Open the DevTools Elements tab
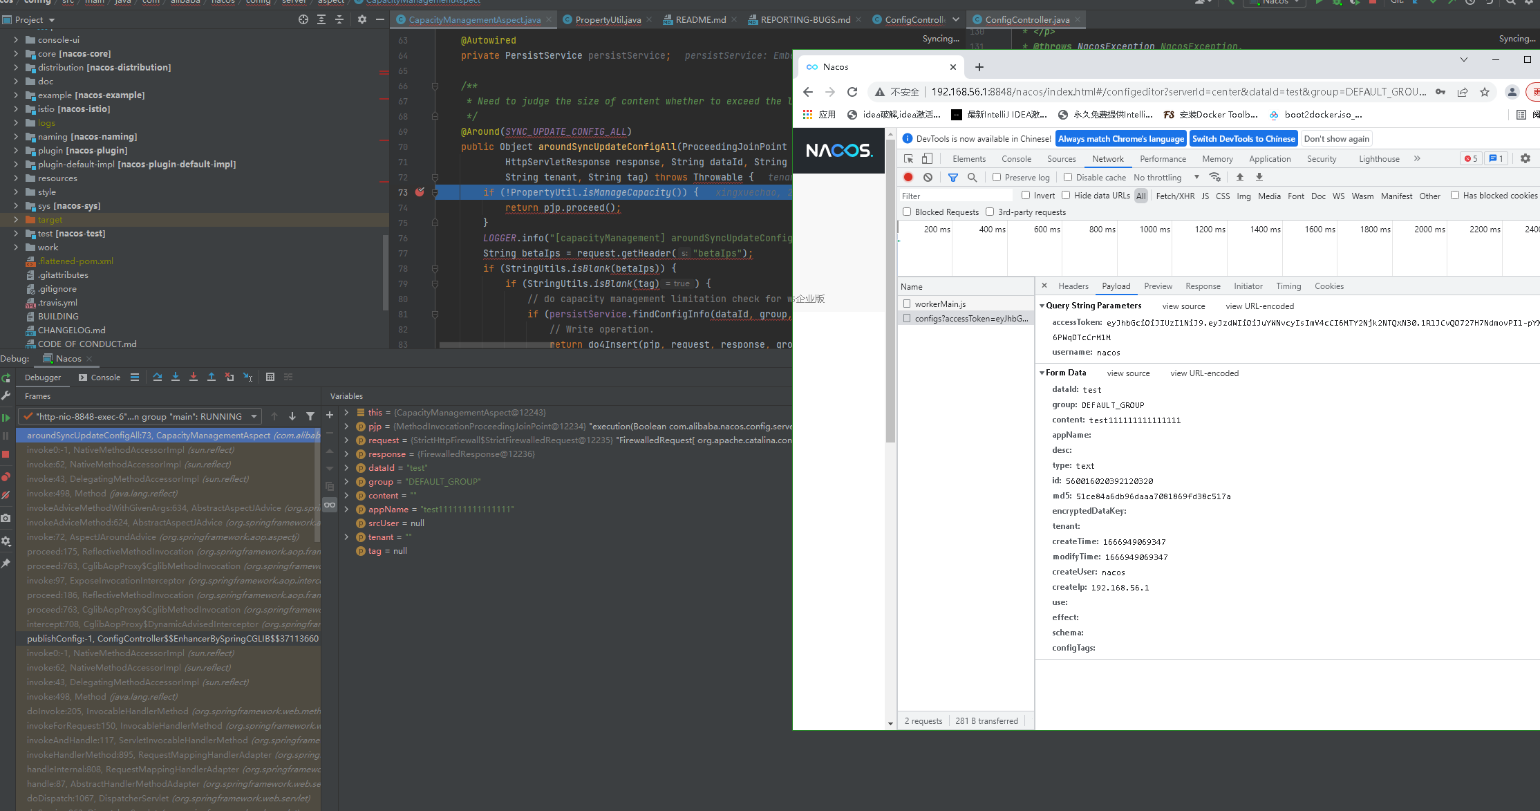The width and height of the screenshot is (1540, 811). click(969, 159)
